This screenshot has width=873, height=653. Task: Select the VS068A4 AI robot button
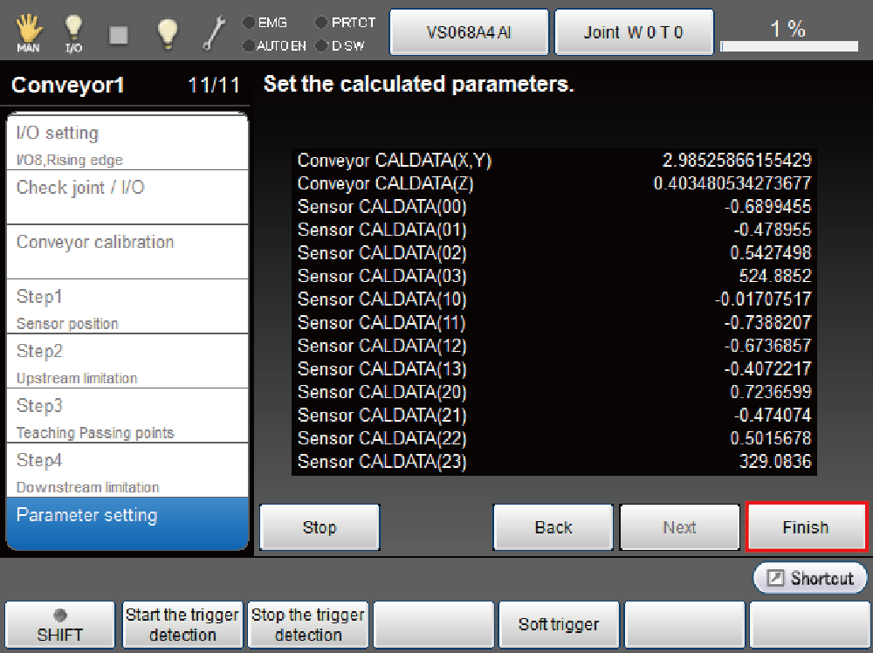(469, 33)
